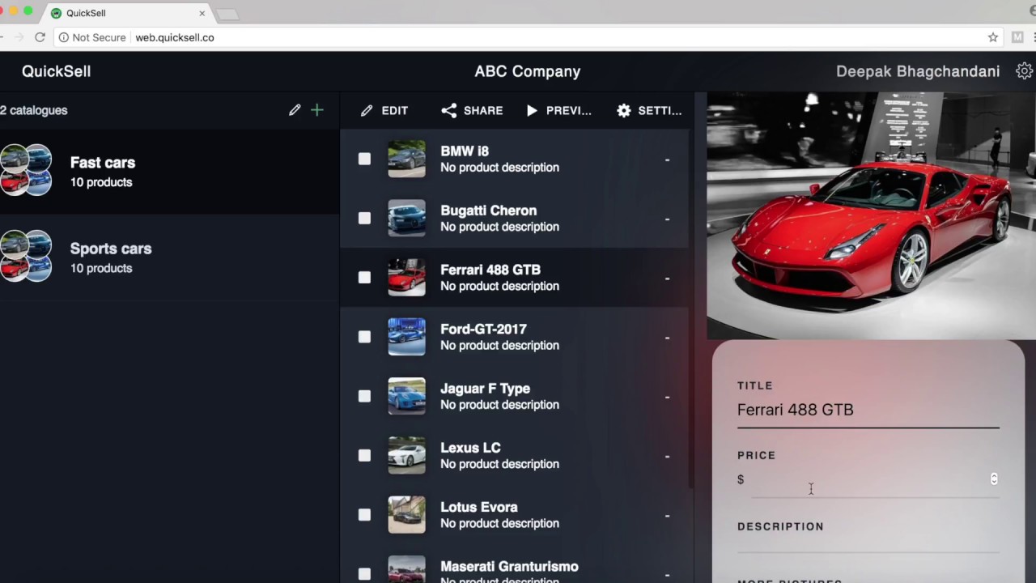Open the Bugatti Cheron product name

pos(488,211)
